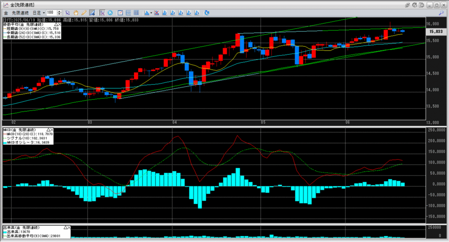This screenshot has height=242, width=449.
Task: Load chart preset 3
Action: click(x=181, y=13)
